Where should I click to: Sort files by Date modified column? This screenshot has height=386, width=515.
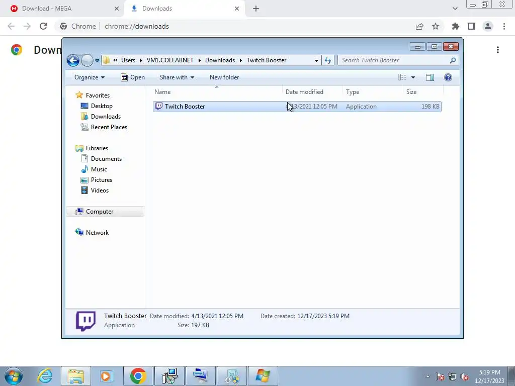coord(312,92)
